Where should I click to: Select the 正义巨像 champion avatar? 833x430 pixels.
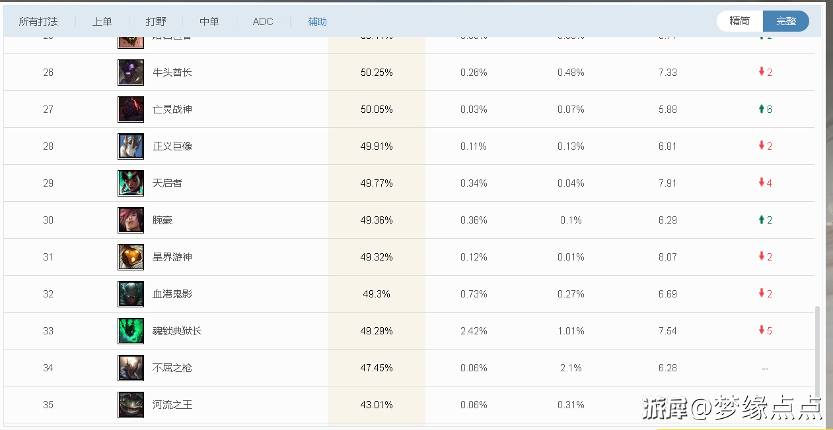pyautogui.click(x=131, y=146)
